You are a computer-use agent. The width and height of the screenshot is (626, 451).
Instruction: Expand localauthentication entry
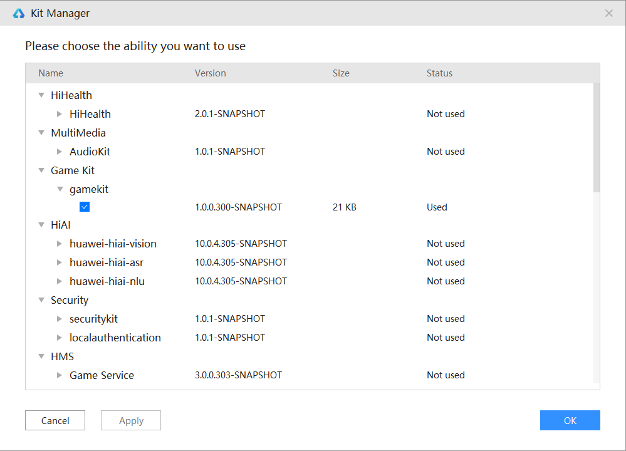tap(60, 338)
